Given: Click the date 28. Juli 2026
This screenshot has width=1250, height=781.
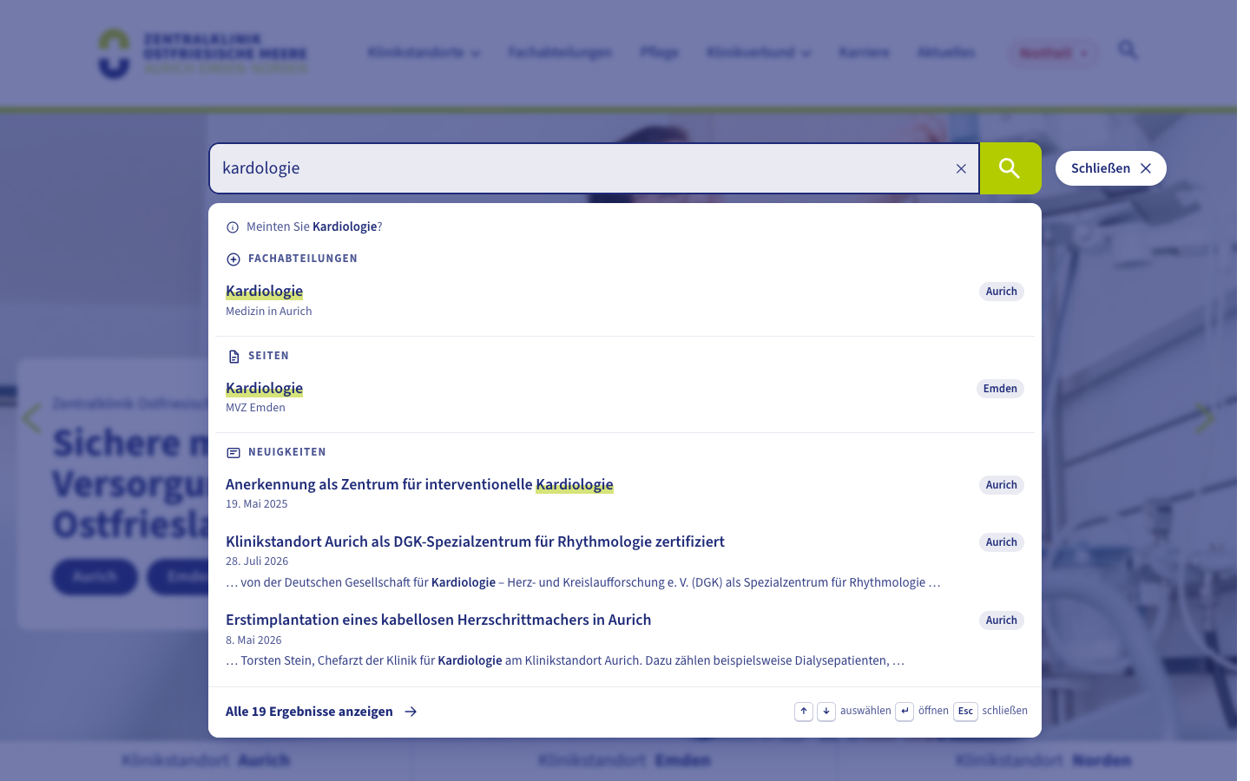Looking at the screenshot, I should point(257,561).
